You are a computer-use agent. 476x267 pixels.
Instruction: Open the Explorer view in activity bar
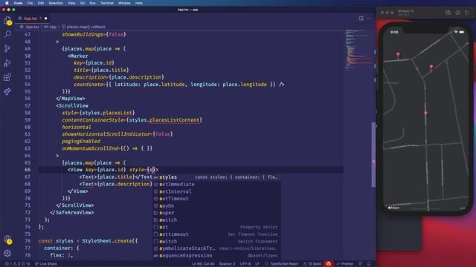coord(7,20)
